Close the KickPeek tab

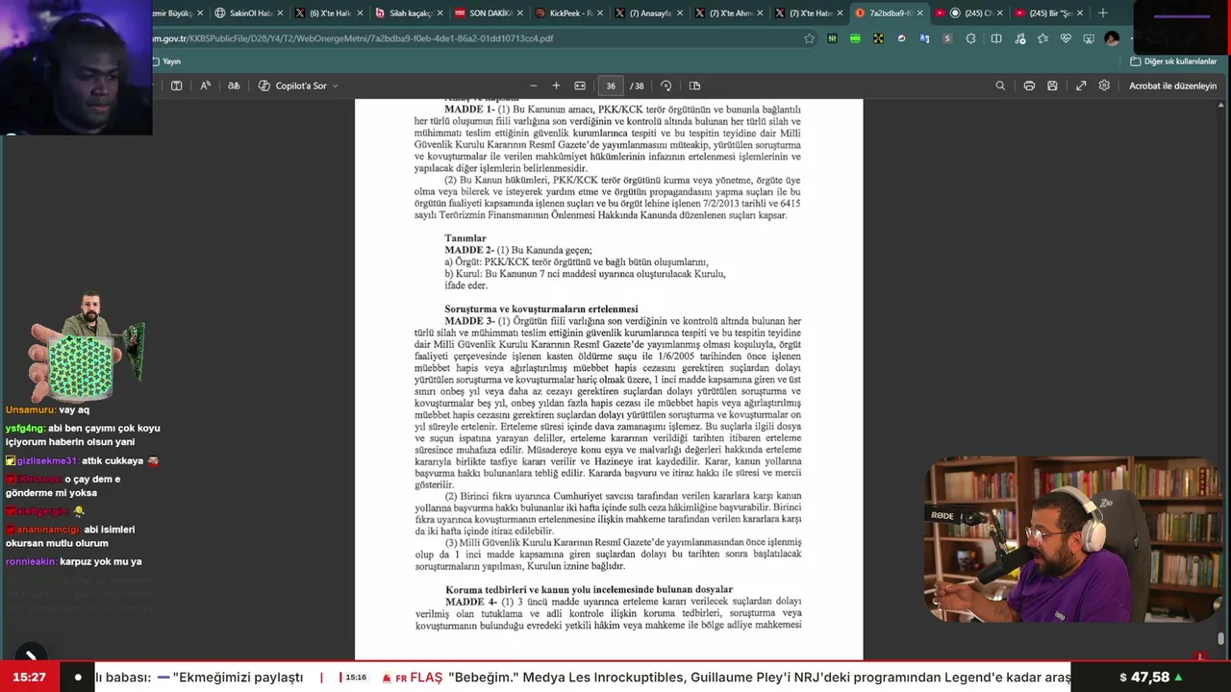pyautogui.click(x=600, y=13)
